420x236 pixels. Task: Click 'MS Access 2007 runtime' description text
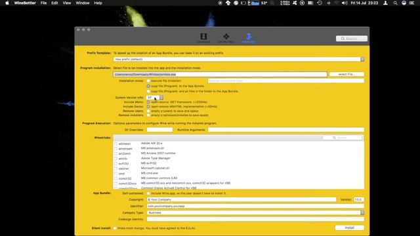click(x=158, y=153)
